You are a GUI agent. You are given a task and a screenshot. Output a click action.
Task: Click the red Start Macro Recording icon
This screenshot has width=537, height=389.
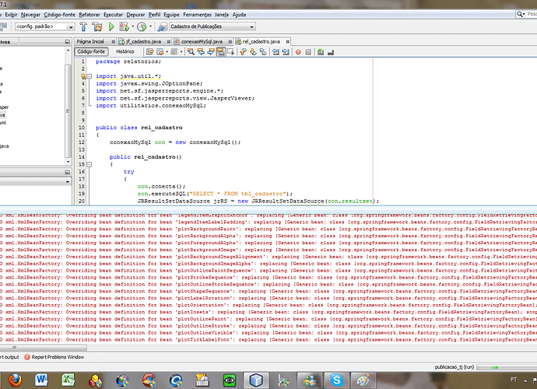298,51
